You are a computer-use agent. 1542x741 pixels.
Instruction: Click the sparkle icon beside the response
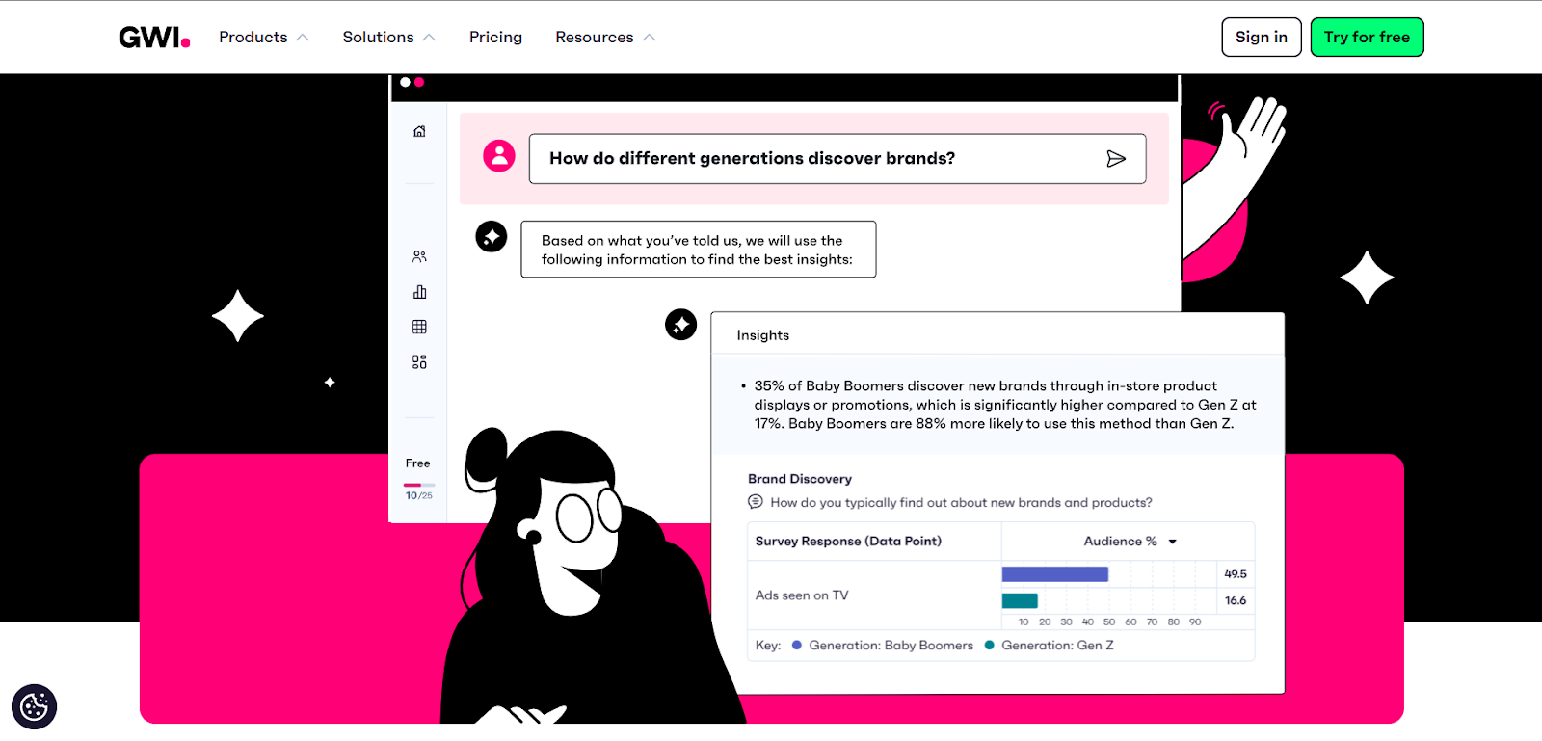click(492, 236)
